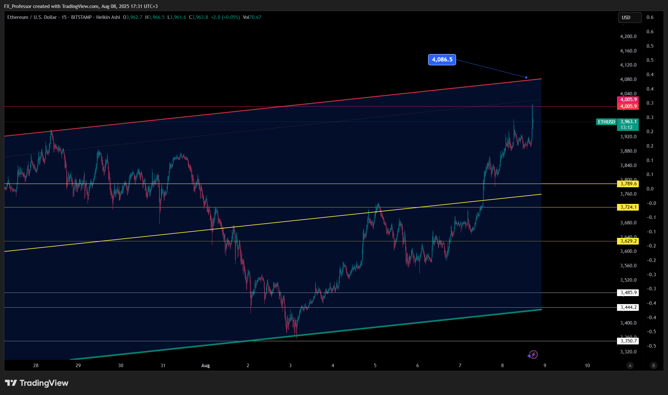Click the +2.0 (+0.05%) change readout
668x395 pixels.
pos(225,17)
